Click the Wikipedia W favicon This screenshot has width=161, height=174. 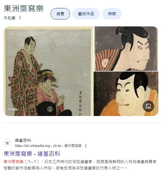pos(7,143)
